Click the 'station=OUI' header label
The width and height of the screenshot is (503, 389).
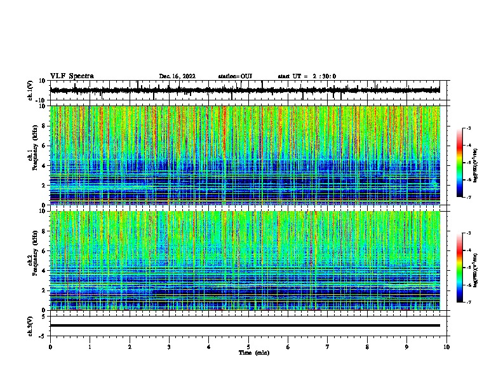pyautogui.click(x=235, y=76)
